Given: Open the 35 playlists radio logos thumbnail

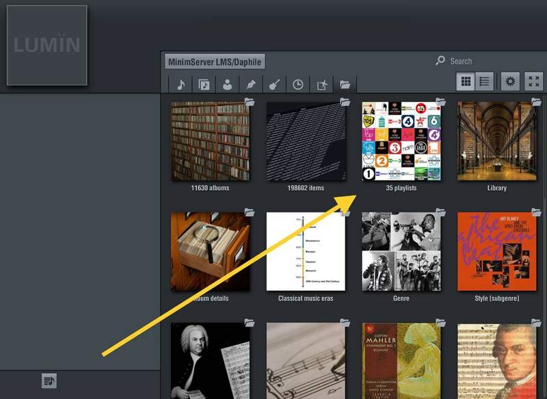Looking at the screenshot, I should pos(401,141).
